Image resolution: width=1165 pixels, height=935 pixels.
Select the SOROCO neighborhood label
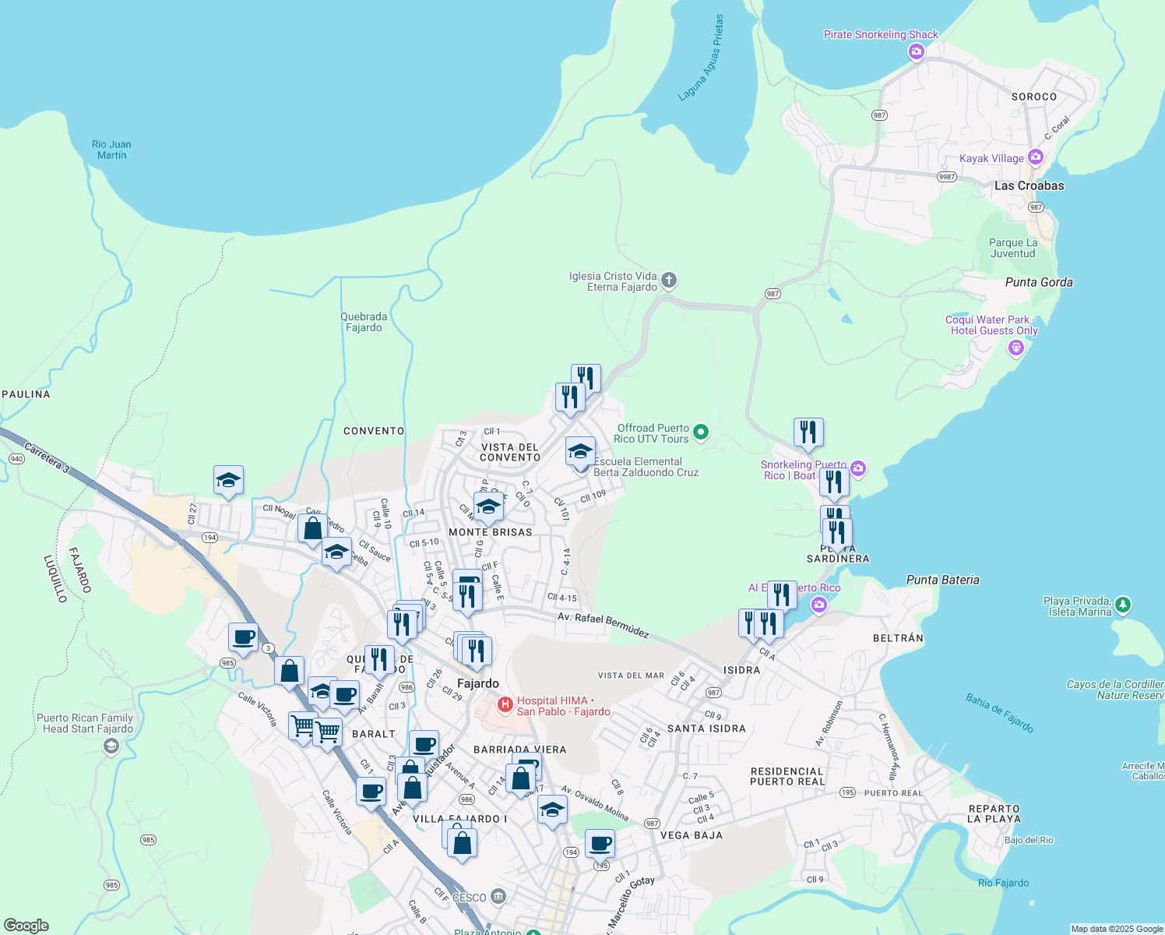(x=1034, y=97)
